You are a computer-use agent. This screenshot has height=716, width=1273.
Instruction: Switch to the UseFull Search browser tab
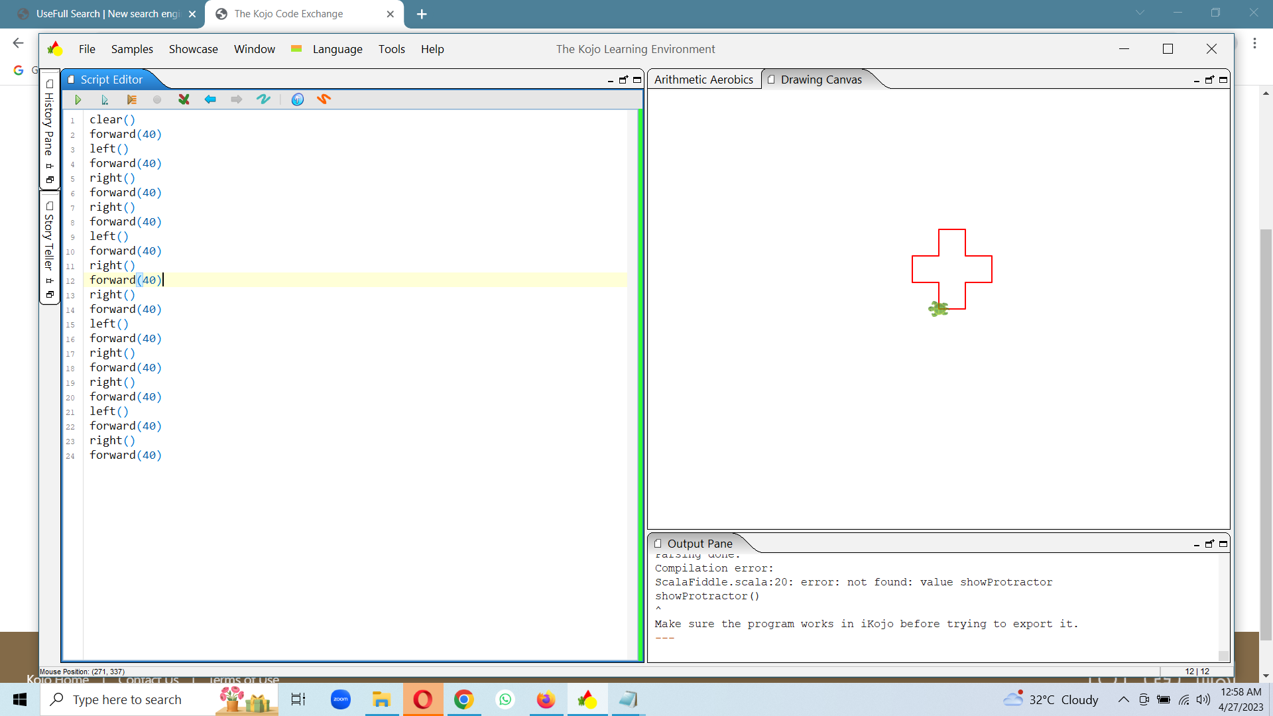[106, 14]
